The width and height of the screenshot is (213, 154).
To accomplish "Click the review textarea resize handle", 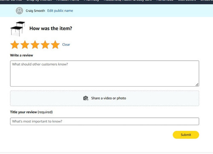I will (197, 85).
